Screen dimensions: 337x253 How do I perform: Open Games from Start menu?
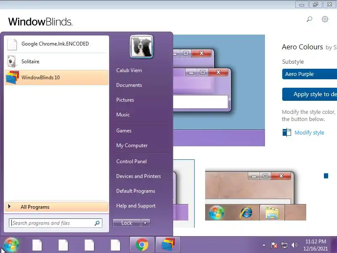coord(124,131)
